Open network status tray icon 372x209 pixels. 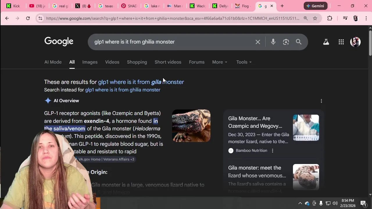coord(328,203)
